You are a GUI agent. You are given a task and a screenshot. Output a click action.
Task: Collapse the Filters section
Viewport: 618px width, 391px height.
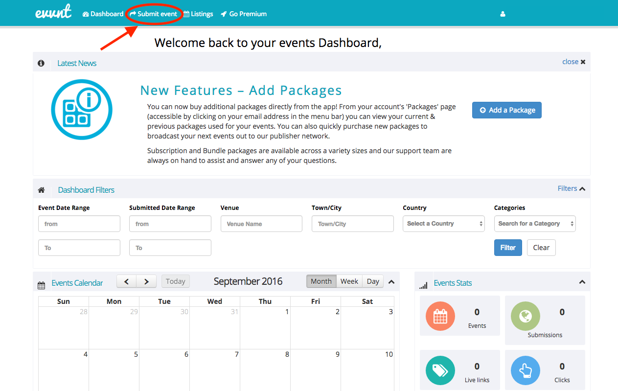(x=572, y=188)
